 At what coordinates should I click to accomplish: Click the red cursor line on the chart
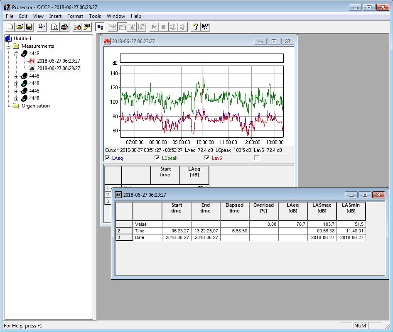pos(202,102)
